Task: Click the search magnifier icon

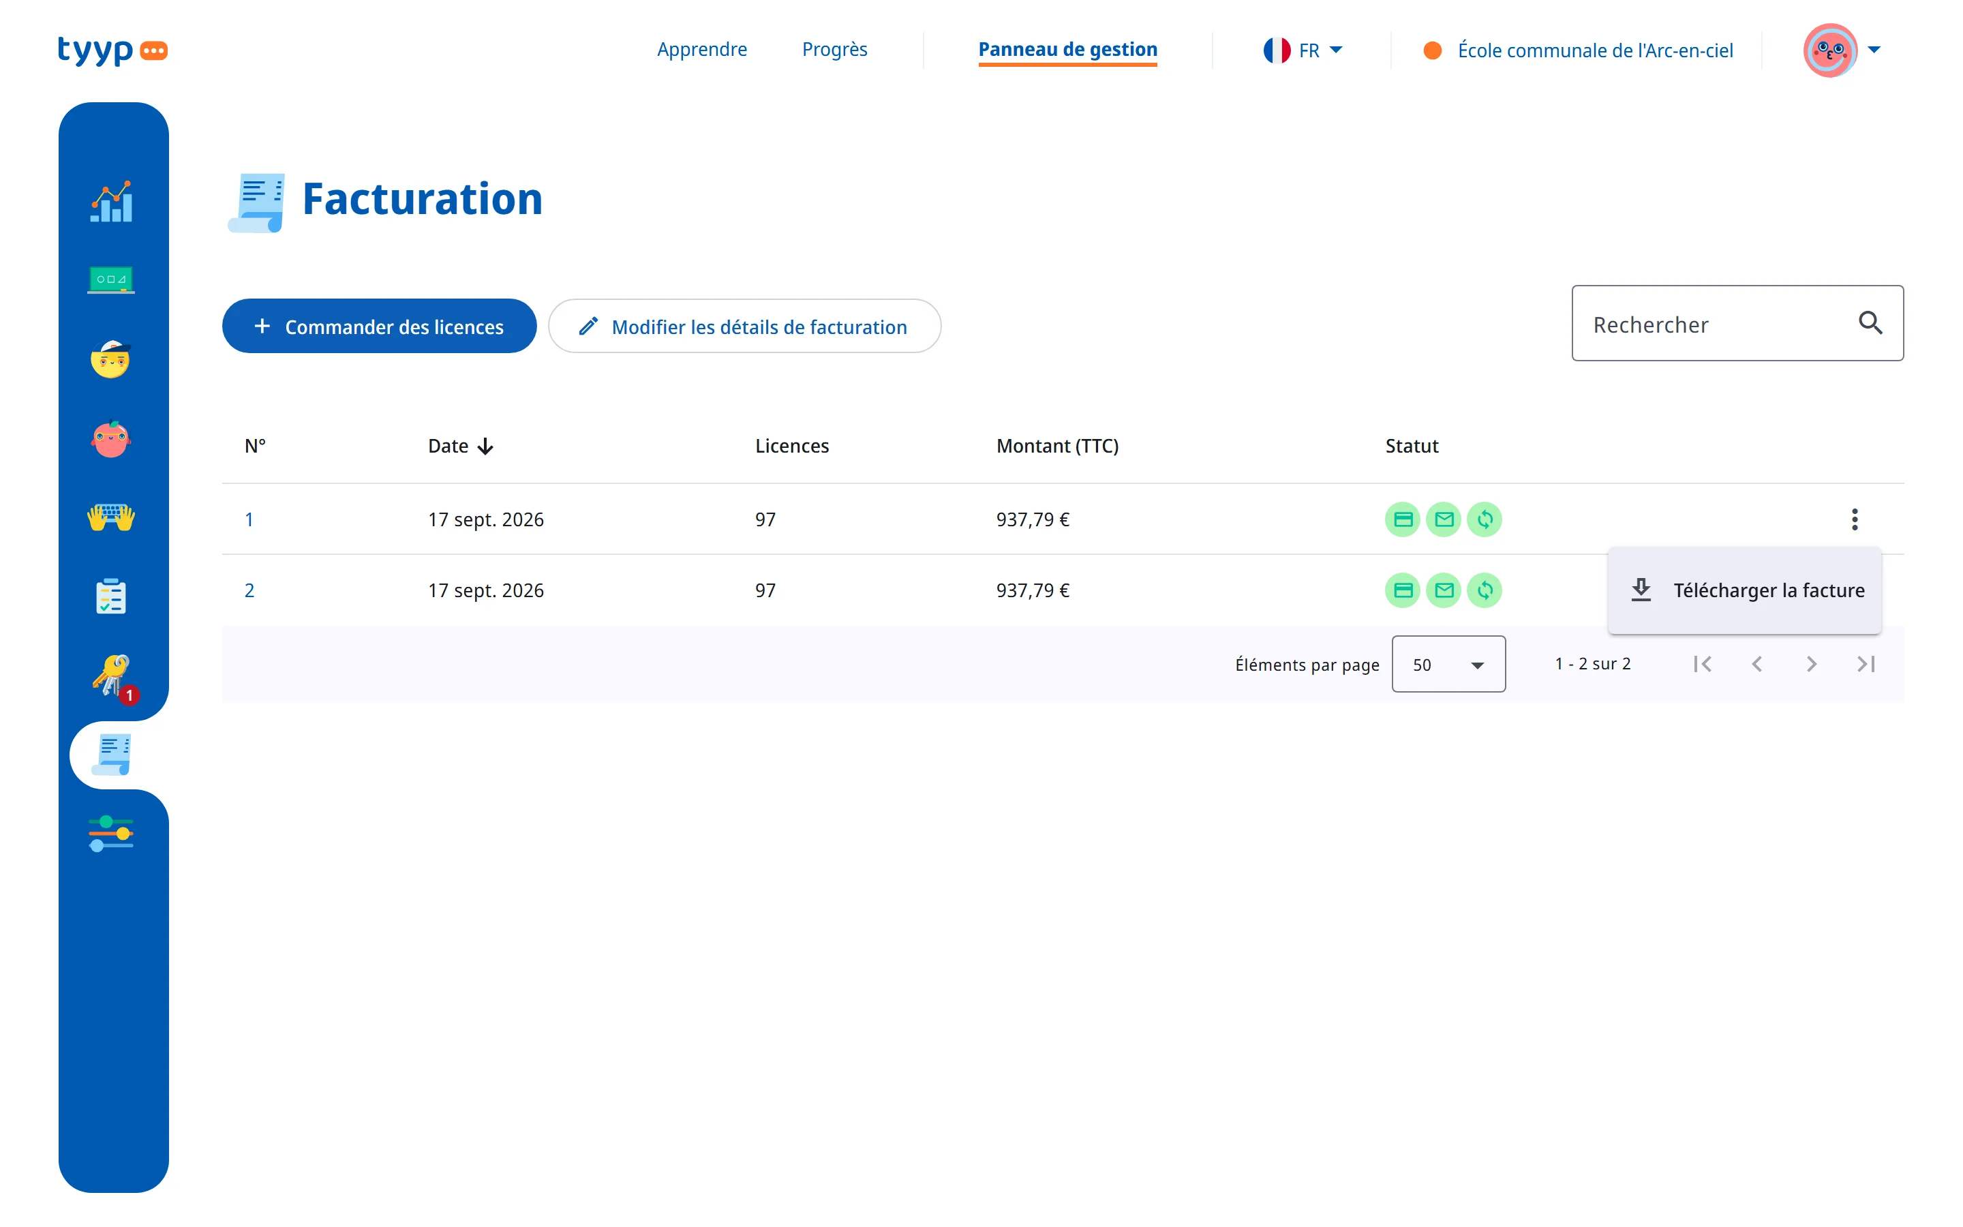Action: click(x=1870, y=323)
